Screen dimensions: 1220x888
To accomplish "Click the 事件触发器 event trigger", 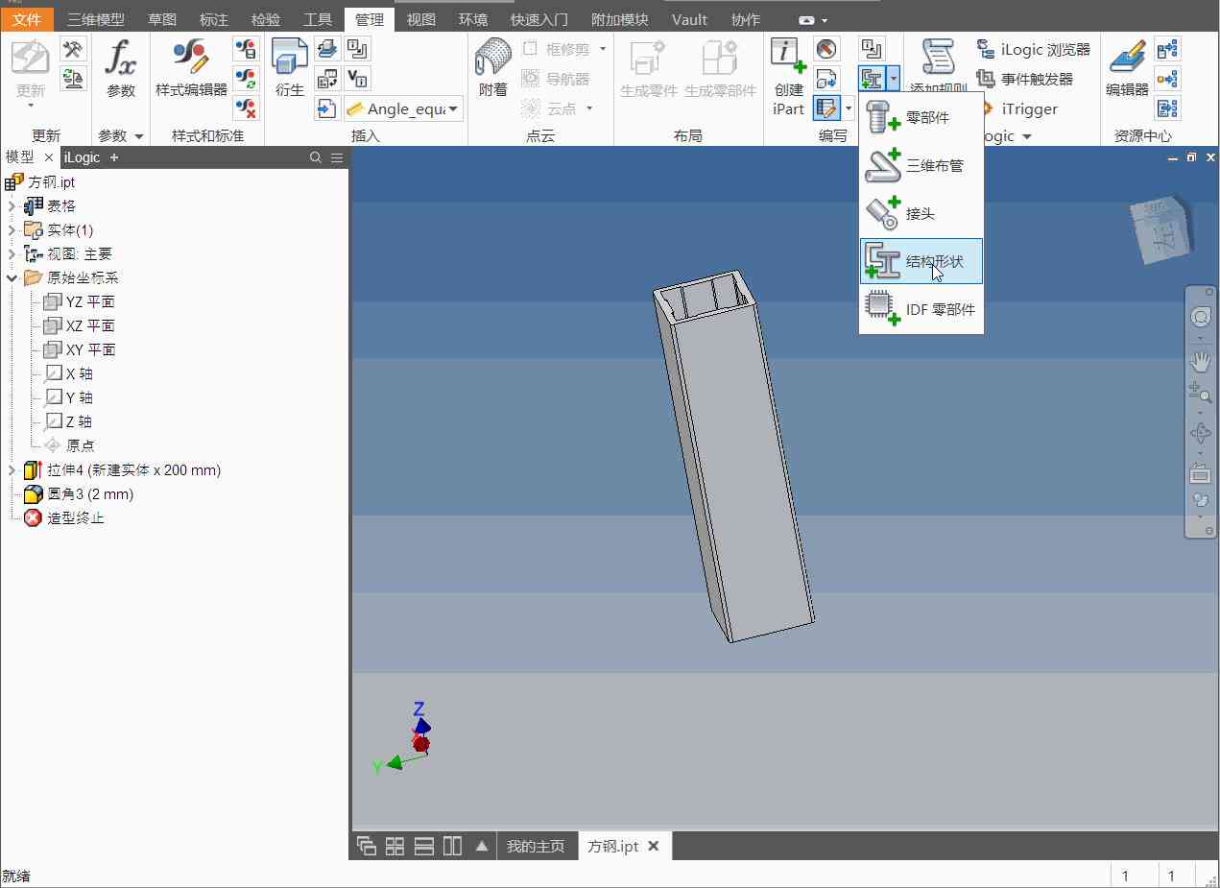I will pos(1024,79).
